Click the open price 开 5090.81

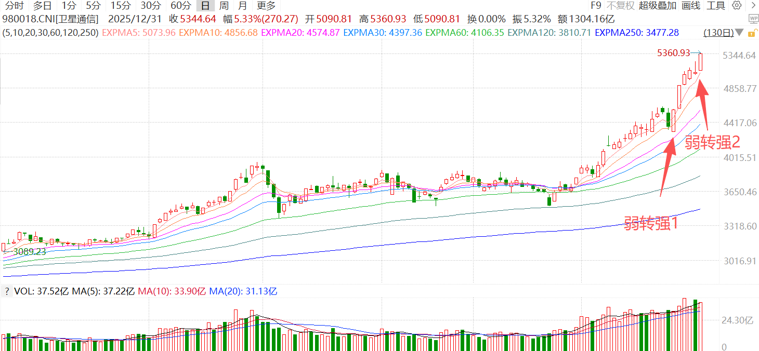[x=329, y=19]
